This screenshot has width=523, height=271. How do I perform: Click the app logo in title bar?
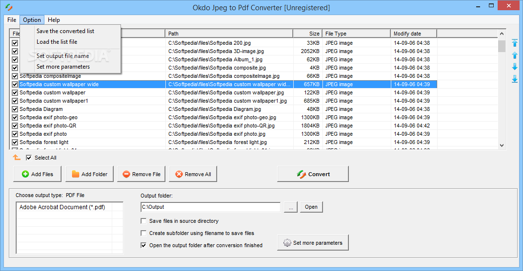tap(9, 7)
